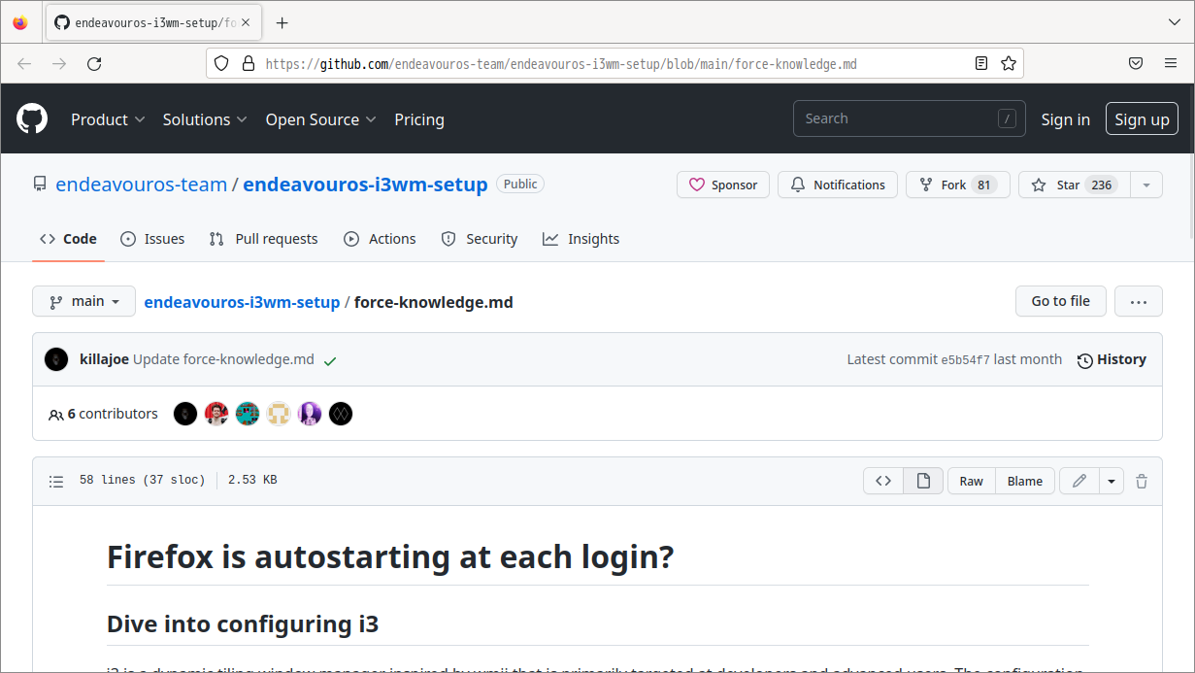Switch to the Code tab
Viewport: 1195px width, 673px height.
click(x=68, y=239)
